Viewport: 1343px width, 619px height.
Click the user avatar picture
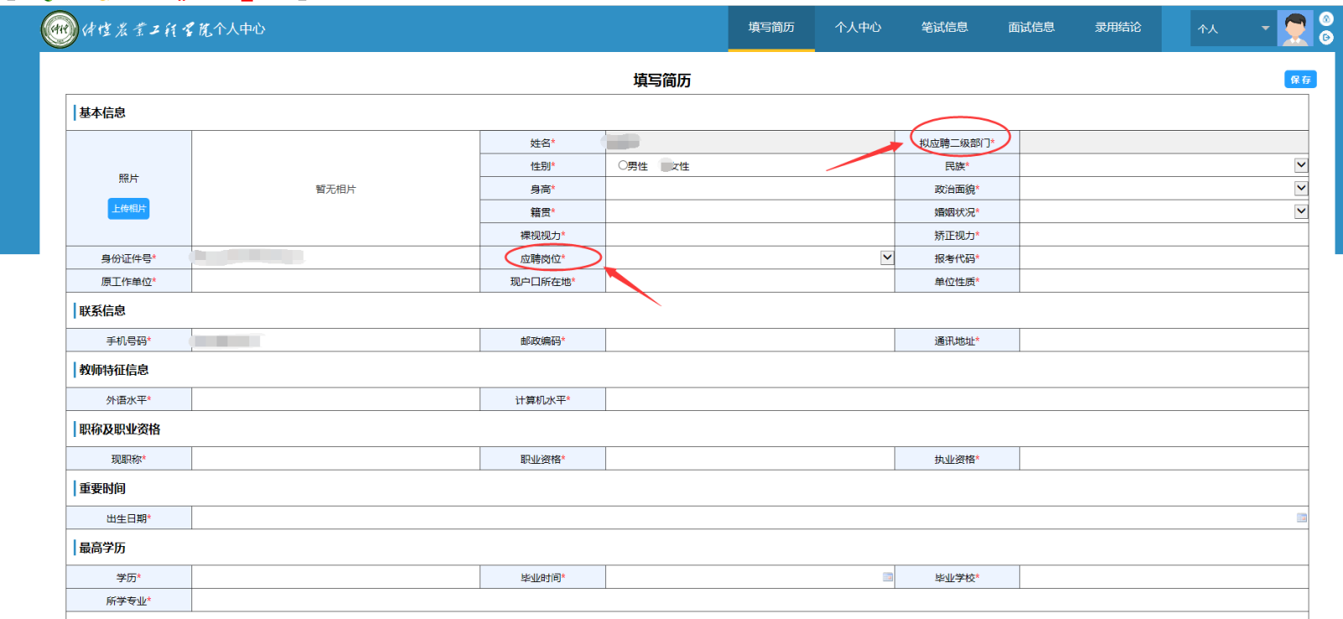1294,29
